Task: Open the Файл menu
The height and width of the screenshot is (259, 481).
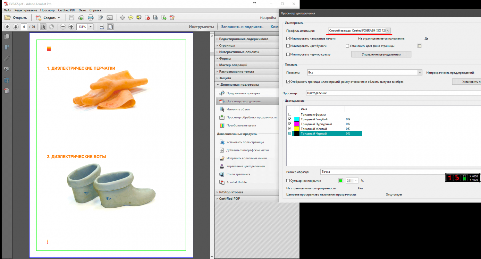Action: click(7, 10)
